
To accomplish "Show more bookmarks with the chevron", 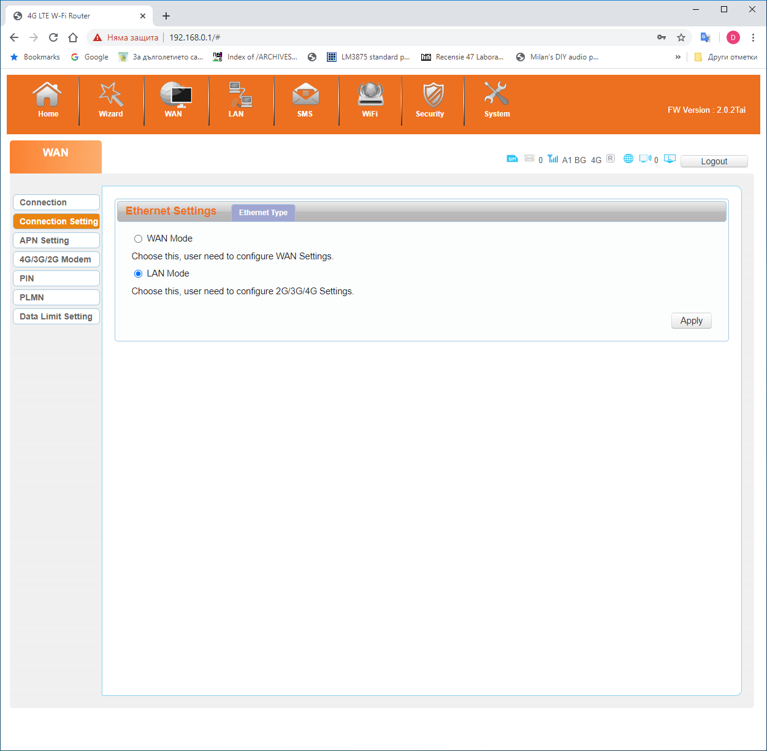I will pyautogui.click(x=678, y=57).
